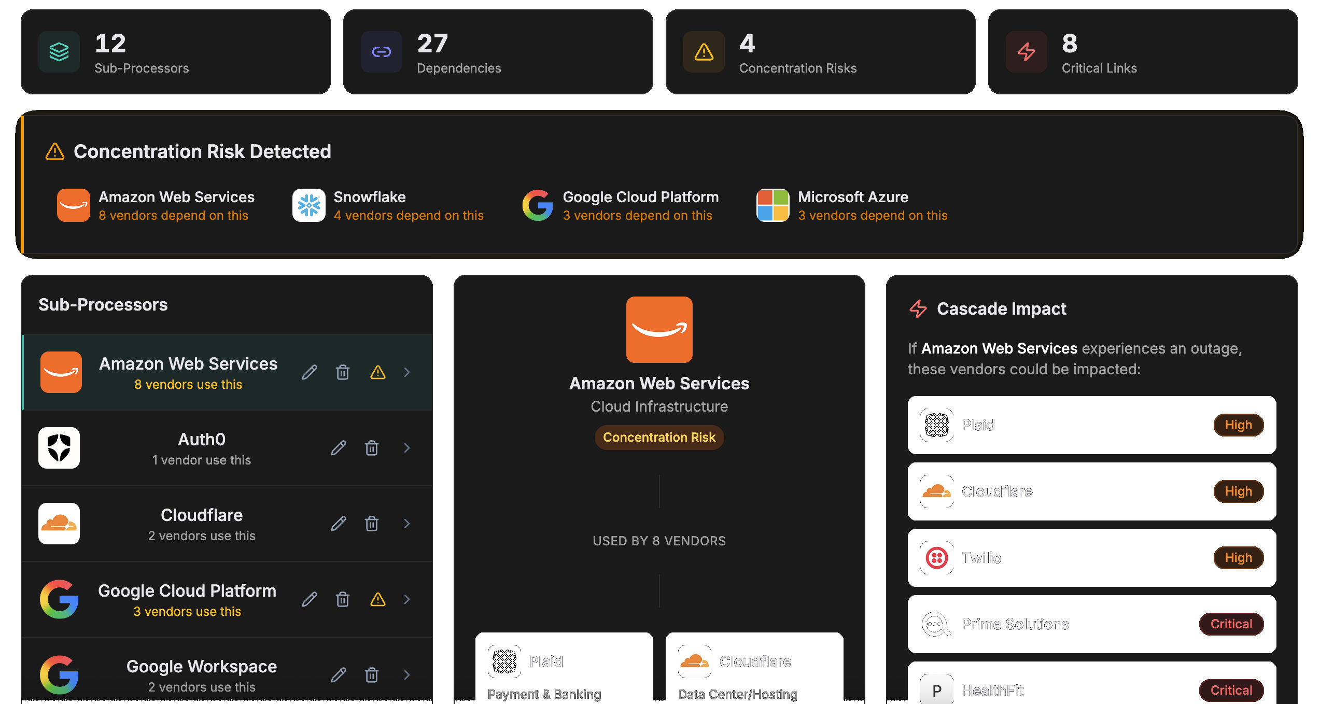
Task: Click the Critical badge on HealthFit
Action: (1231, 691)
